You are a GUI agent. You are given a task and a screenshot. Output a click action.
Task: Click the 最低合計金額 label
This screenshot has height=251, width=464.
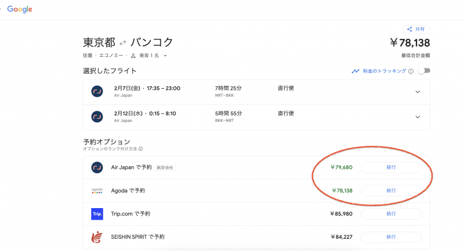415,56
